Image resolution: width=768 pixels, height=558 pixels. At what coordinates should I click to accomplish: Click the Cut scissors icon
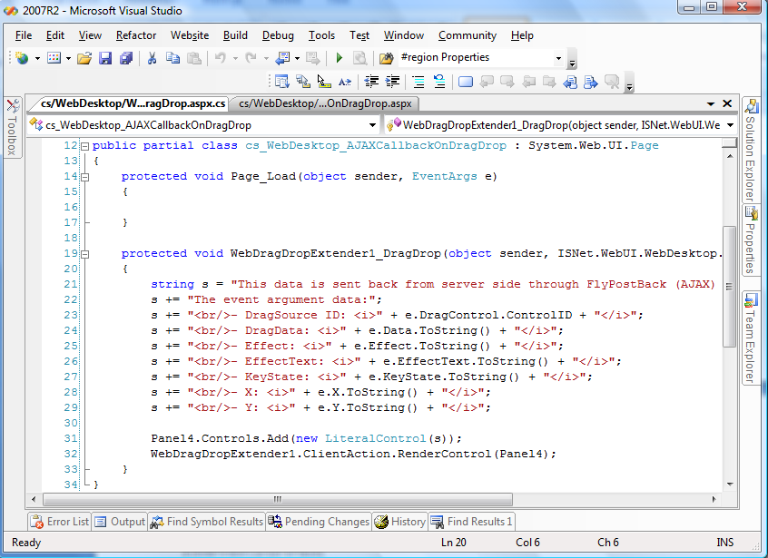152,58
